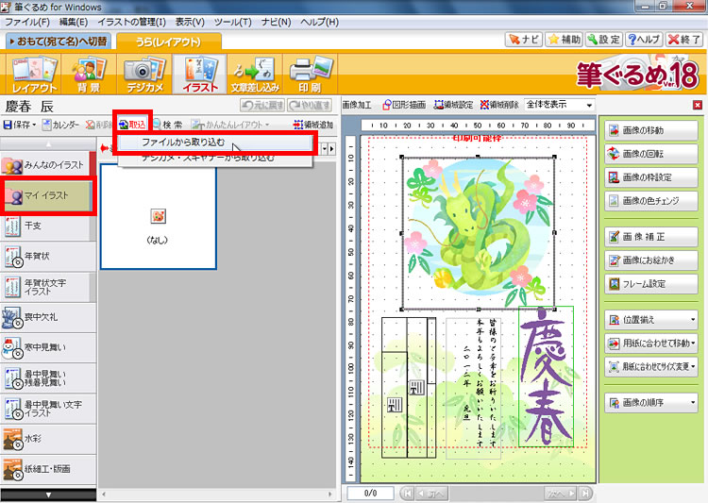Choose ファイルから取り込む menu entry
This screenshot has width=708, height=503.
pos(214,143)
